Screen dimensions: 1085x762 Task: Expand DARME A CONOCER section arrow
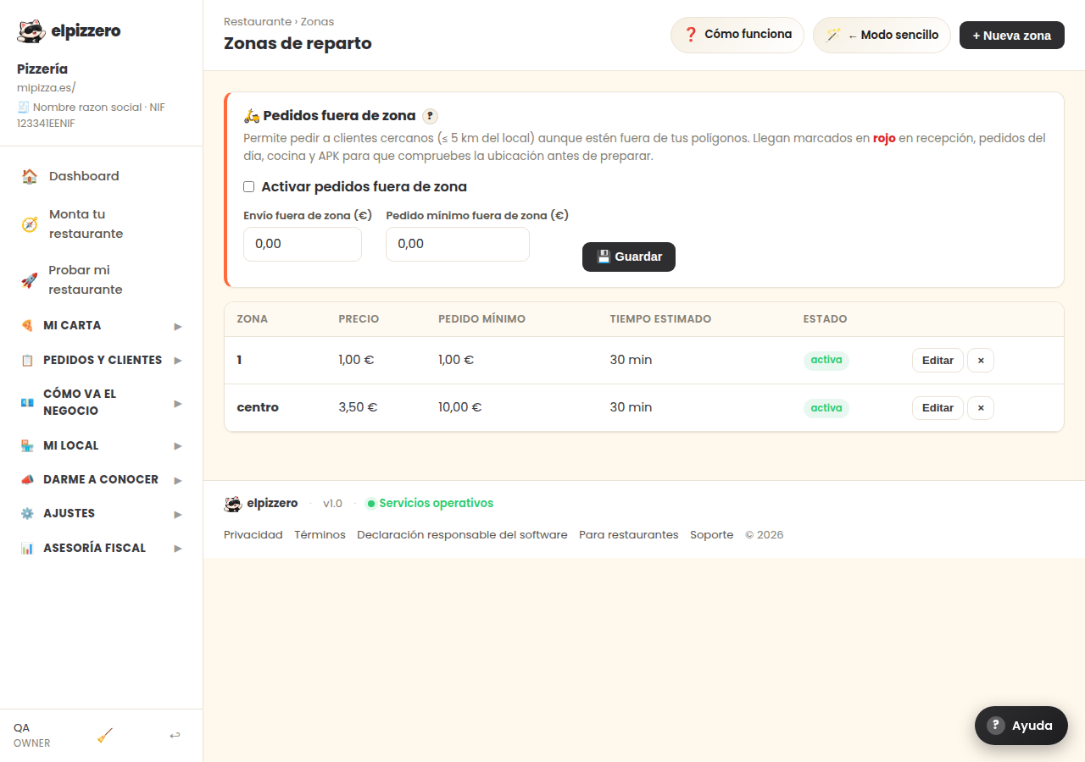(x=178, y=480)
